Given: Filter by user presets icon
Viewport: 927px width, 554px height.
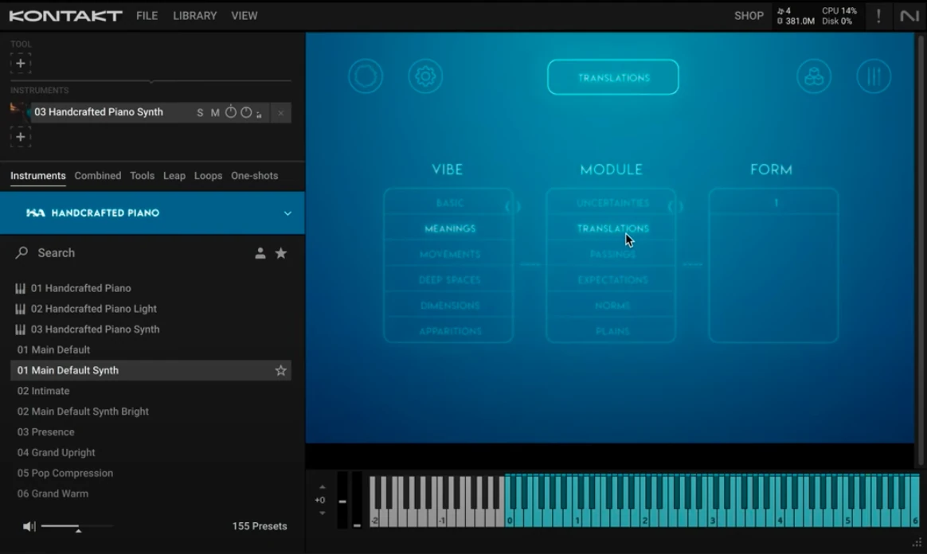Looking at the screenshot, I should tap(260, 253).
